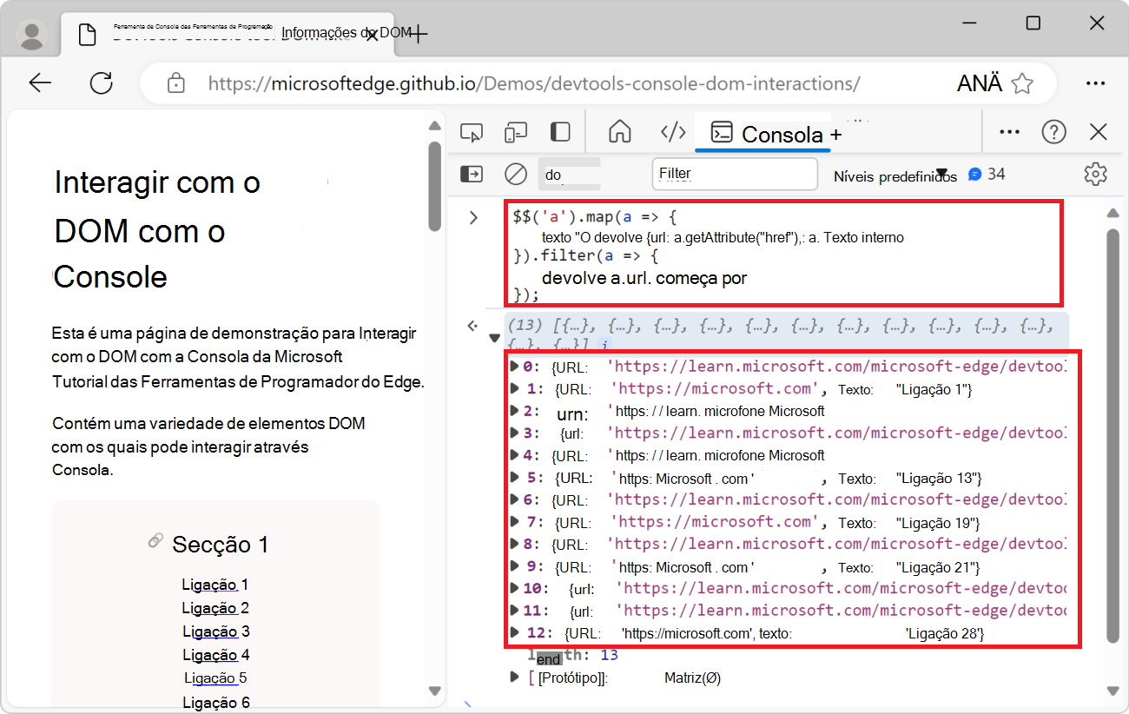1129x714 pixels.
Task: Click the web page scrollbar down arrow
Action: point(434,691)
